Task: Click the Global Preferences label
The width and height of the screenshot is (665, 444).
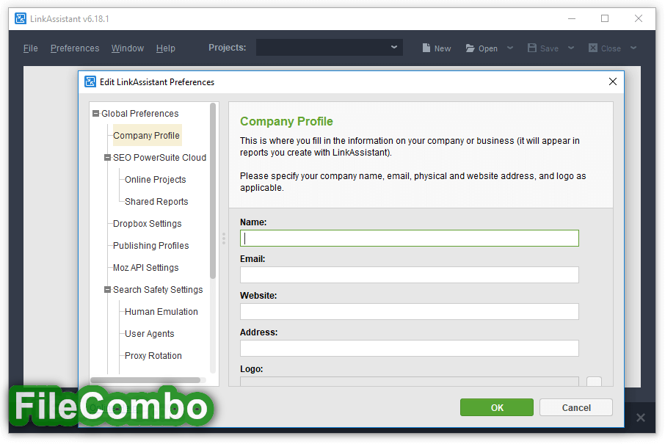Action: pyautogui.click(x=140, y=114)
